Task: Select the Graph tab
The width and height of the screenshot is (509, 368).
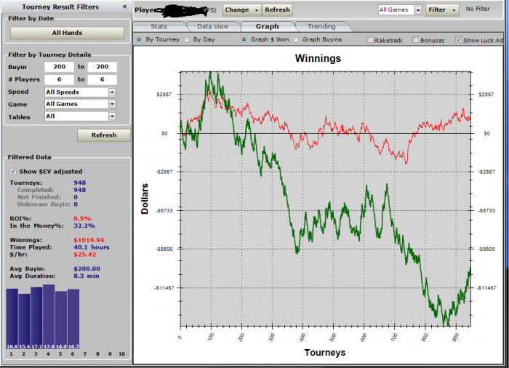Action: [x=267, y=27]
